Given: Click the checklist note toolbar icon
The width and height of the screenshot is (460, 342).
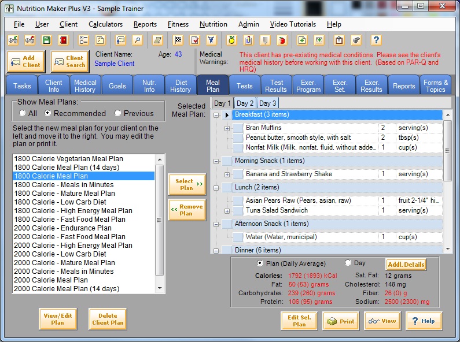Looking at the screenshot, I should click(100, 40).
